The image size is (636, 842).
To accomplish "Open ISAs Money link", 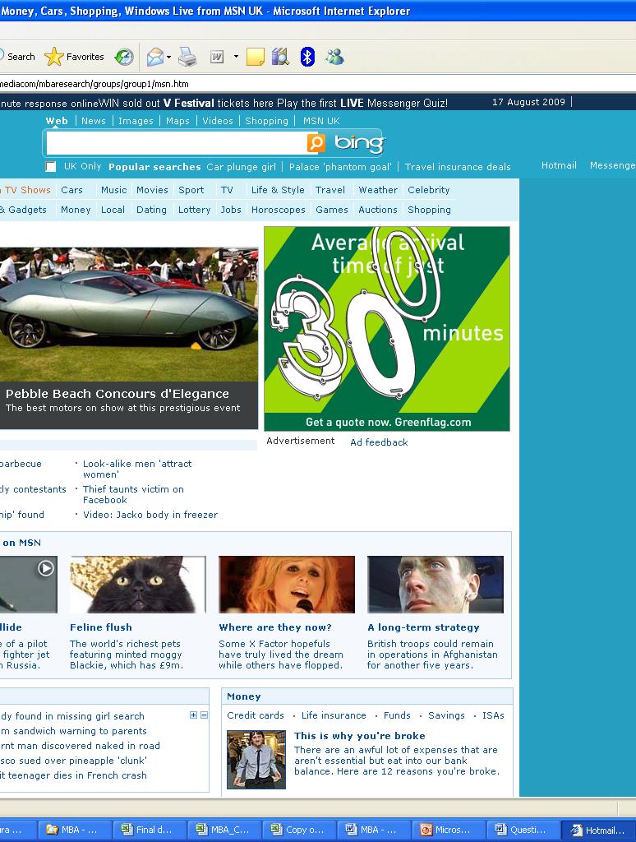I will (x=493, y=716).
